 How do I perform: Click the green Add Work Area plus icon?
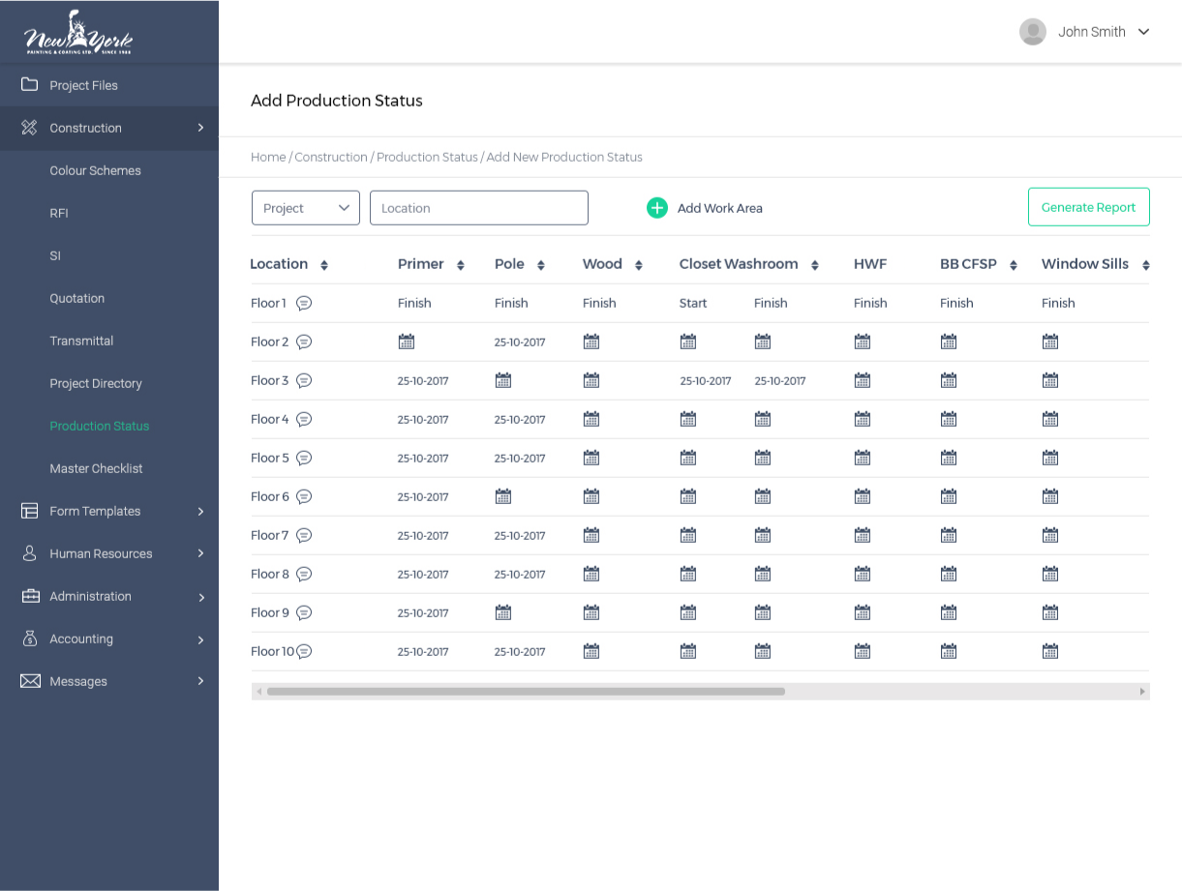(x=657, y=207)
